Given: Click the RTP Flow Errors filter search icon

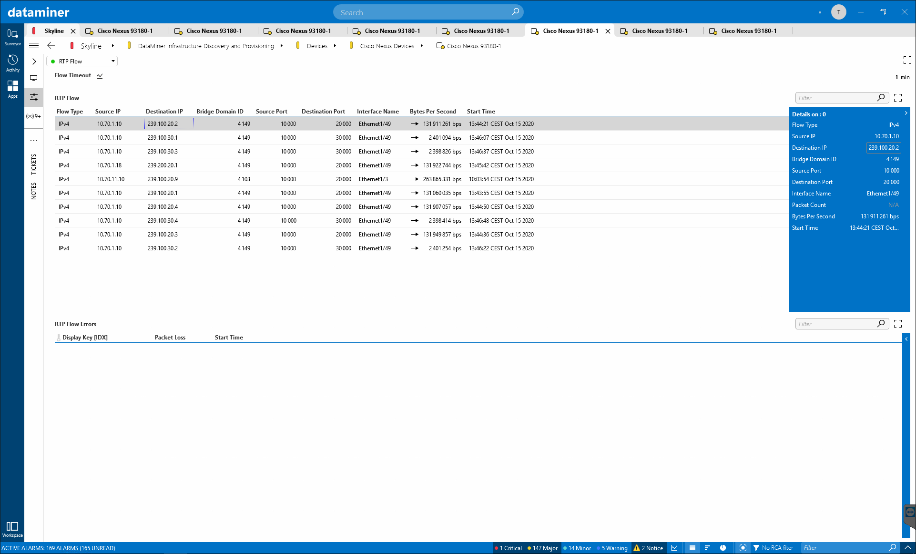Looking at the screenshot, I should [881, 324].
